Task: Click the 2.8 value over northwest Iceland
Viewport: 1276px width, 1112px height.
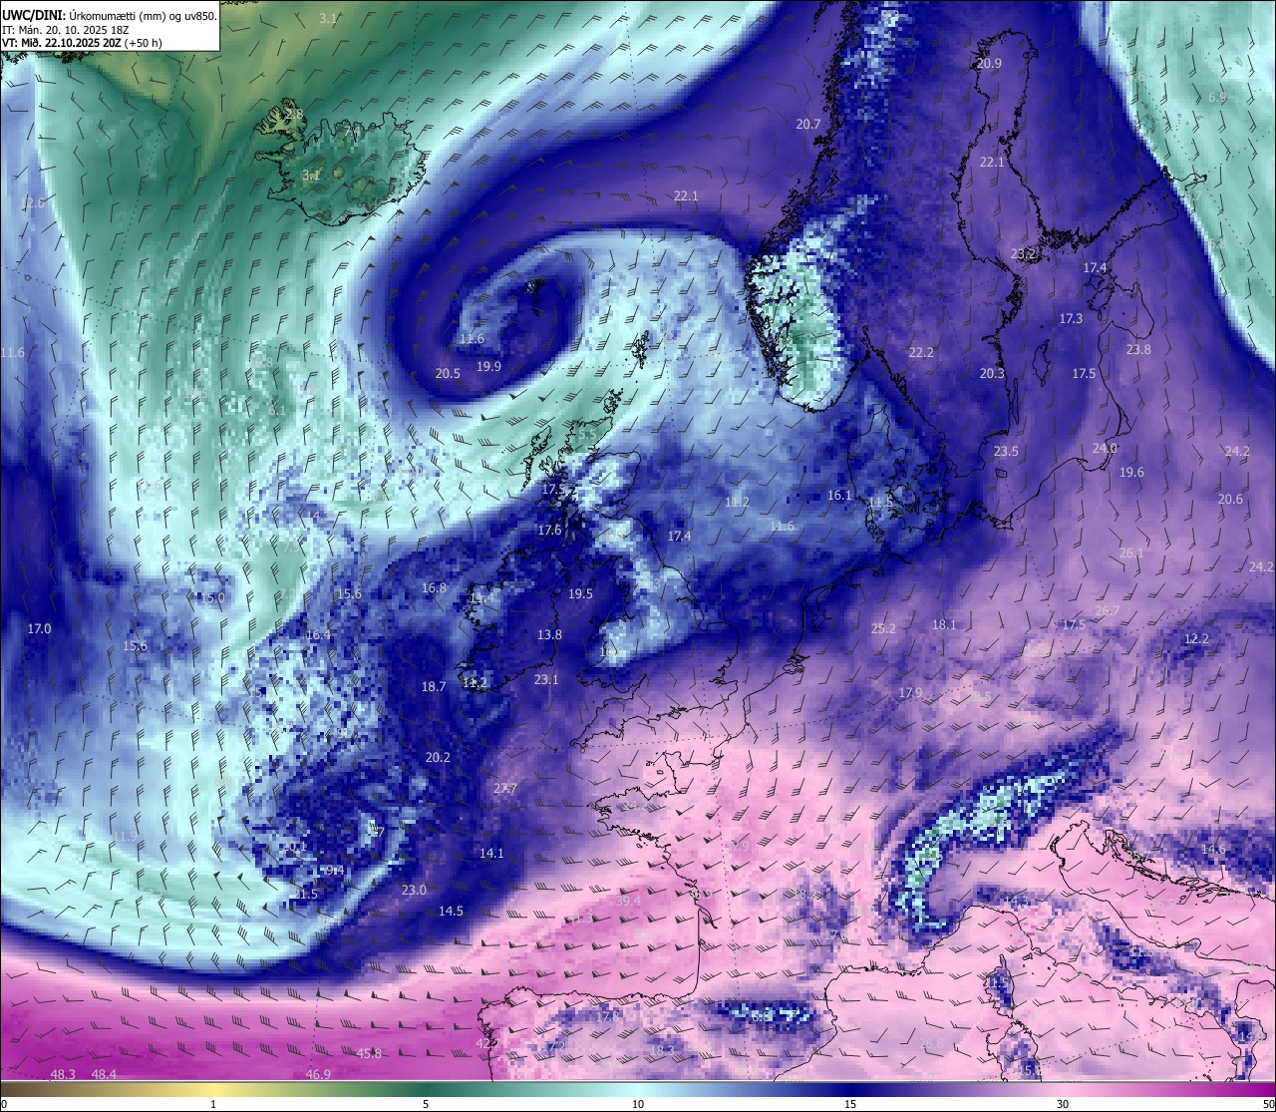Action: [x=294, y=114]
